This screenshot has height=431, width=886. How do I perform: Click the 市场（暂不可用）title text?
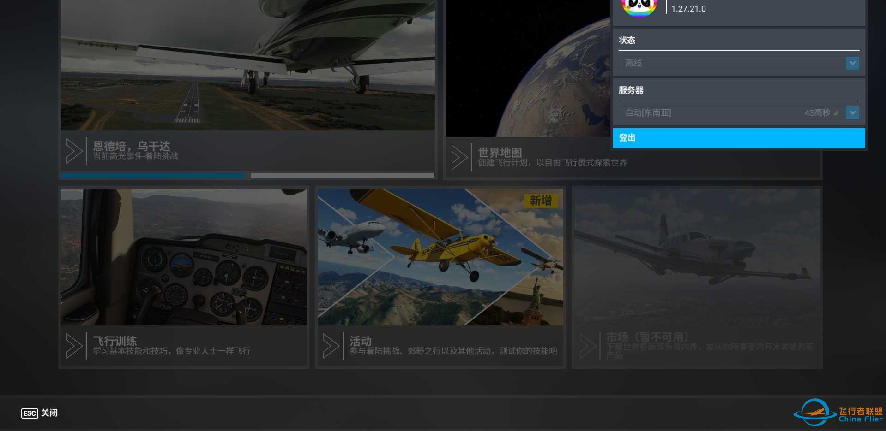pos(648,337)
